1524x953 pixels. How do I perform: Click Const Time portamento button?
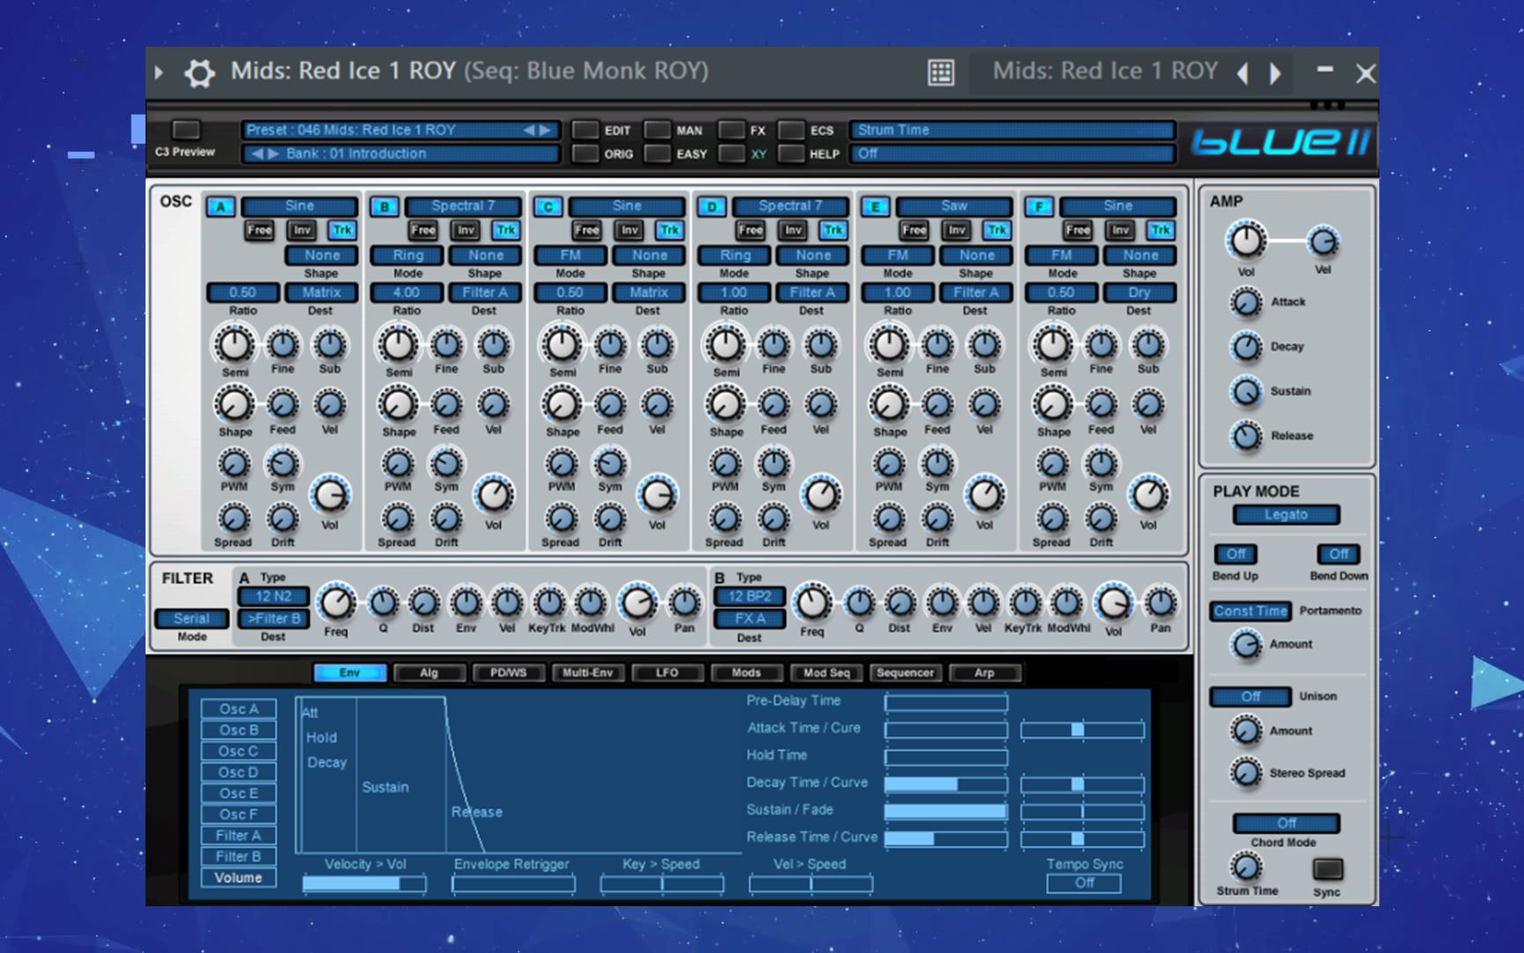click(1251, 611)
